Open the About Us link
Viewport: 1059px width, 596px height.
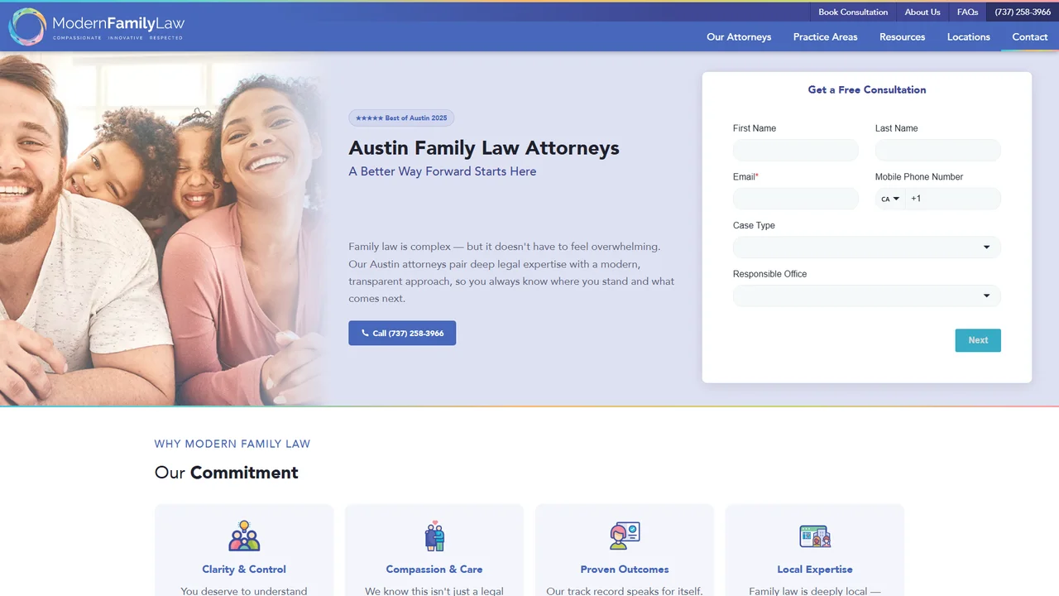(x=922, y=12)
